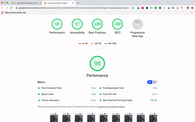
Task: Click the last filmstrip screenshot thumbnail
Action: click(153, 117)
